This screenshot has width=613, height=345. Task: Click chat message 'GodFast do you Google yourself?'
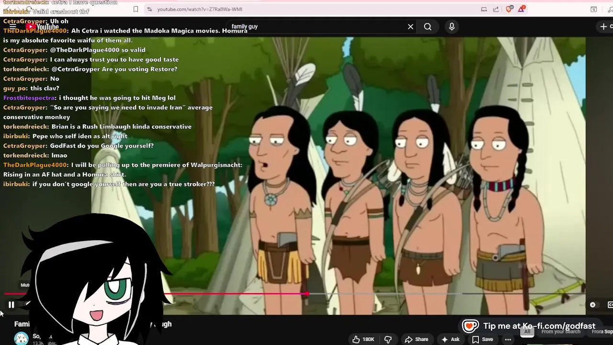click(x=102, y=146)
